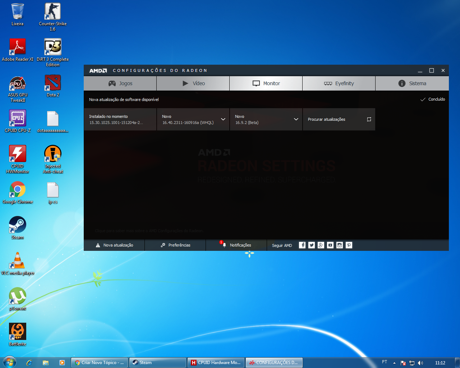Select the dotaaaaaaaaaaa text file icon
The image size is (460, 368).
coord(52,121)
